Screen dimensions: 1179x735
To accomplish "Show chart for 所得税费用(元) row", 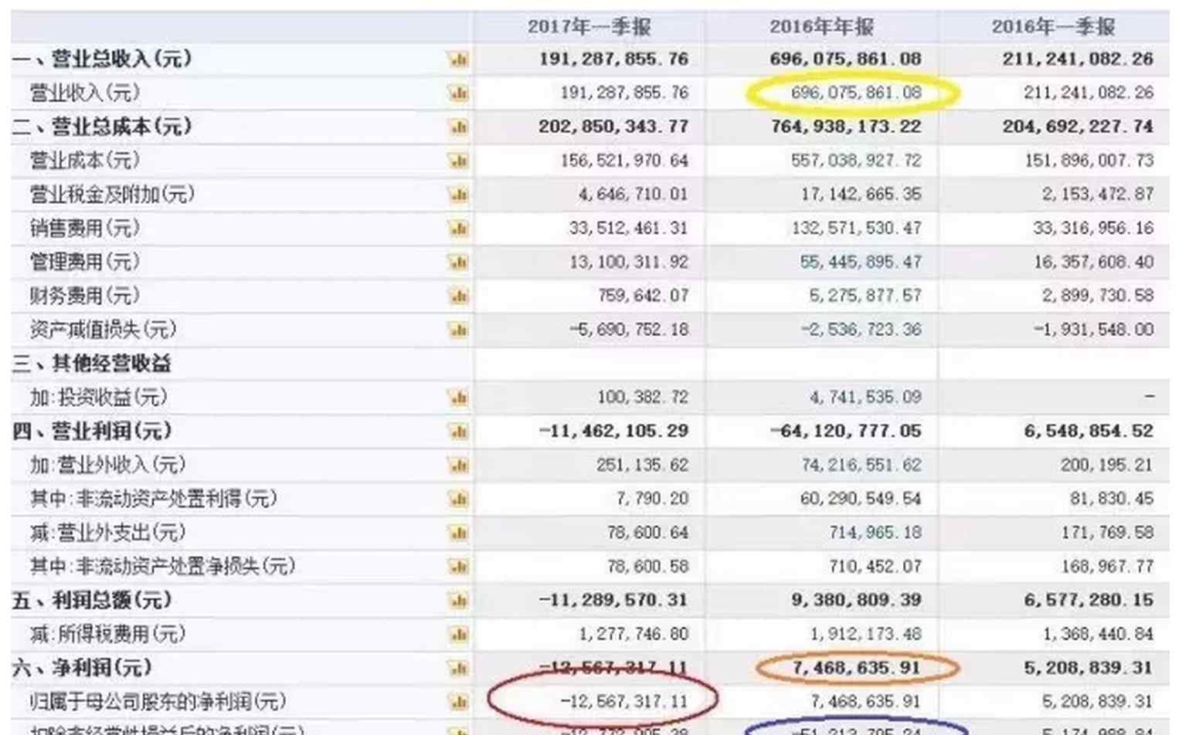I will point(458,635).
